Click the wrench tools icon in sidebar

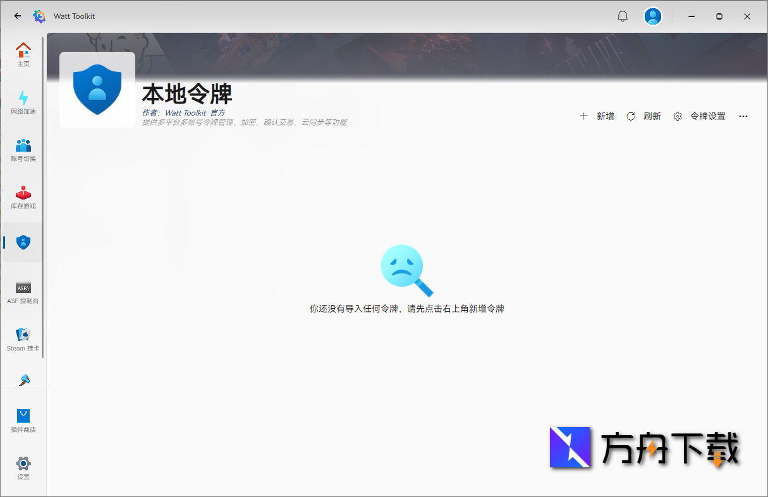[23, 379]
